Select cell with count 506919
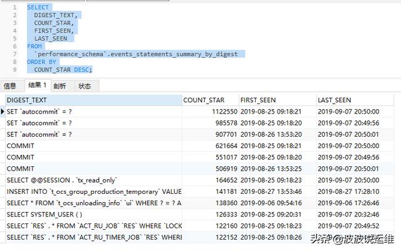Image resolution: width=401 pixels, height=251 pixels. (x=211, y=169)
